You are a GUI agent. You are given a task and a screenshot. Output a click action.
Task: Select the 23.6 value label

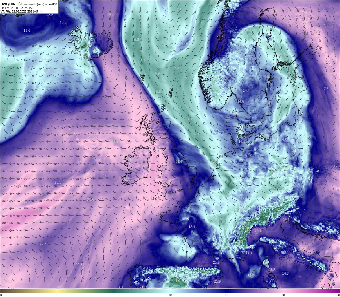click(286, 220)
